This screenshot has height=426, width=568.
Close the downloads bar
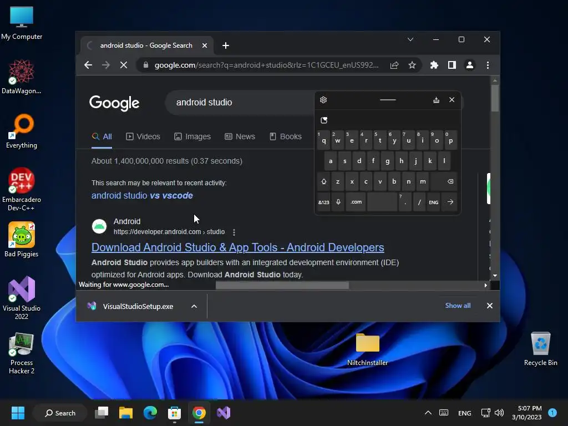pyautogui.click(x=490, y=306)
